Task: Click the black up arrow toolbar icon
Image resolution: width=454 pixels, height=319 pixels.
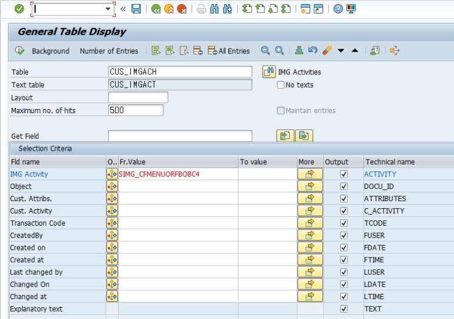Action: pyautogui.click(x=355, y=50)
